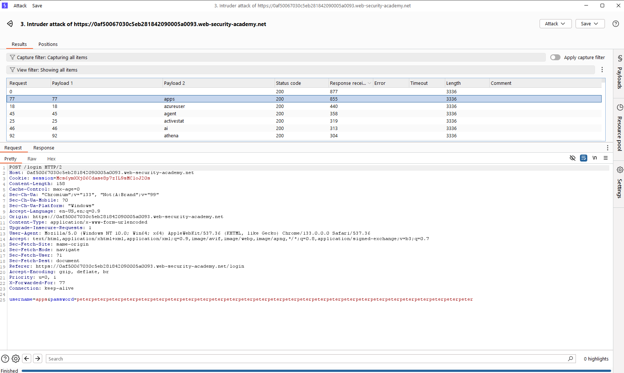
Task: Click the magnifier icon in search box
Action: coord(570,359)
